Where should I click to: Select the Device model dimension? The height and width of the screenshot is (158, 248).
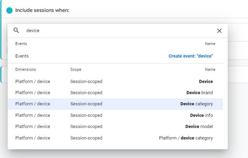pos(115,127)
